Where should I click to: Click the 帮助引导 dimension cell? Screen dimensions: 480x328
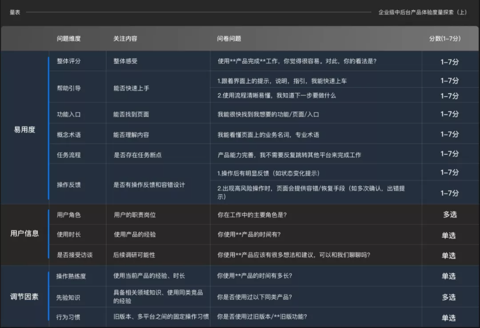click(x=69, y=88)
